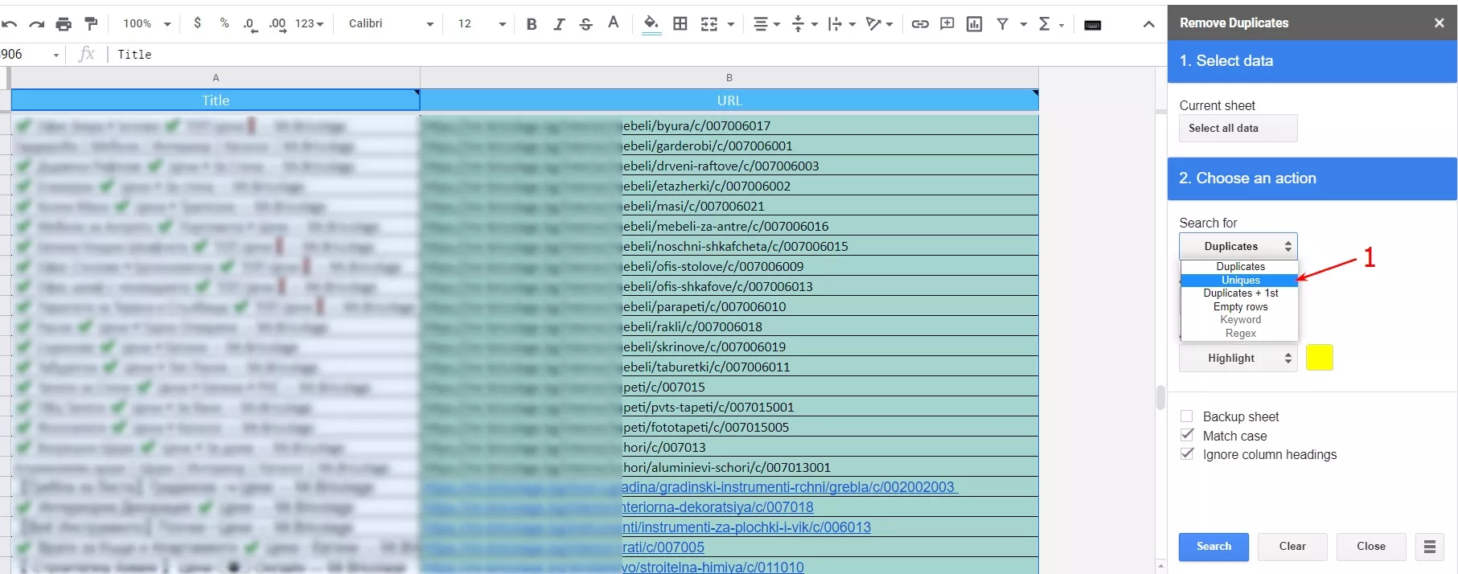Close the Remove Duplicates sidebar
Image resolution: width=1458 pixels, height=574 pixels.
click(x=1439, y=23)
